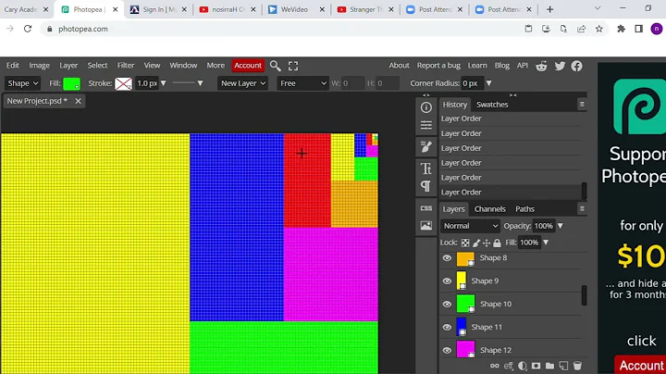
Task: Select Shape 8 orange layer thumbnail
Action: (465, 258)
